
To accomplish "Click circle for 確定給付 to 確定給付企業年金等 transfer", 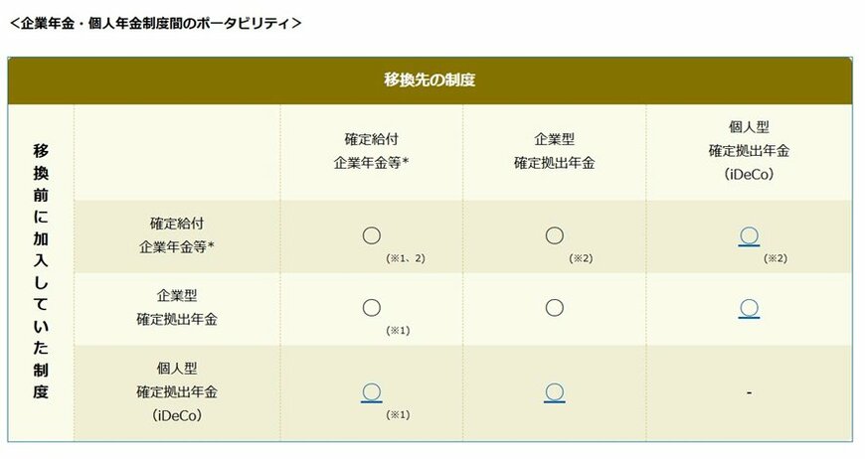I will [371, 235].
